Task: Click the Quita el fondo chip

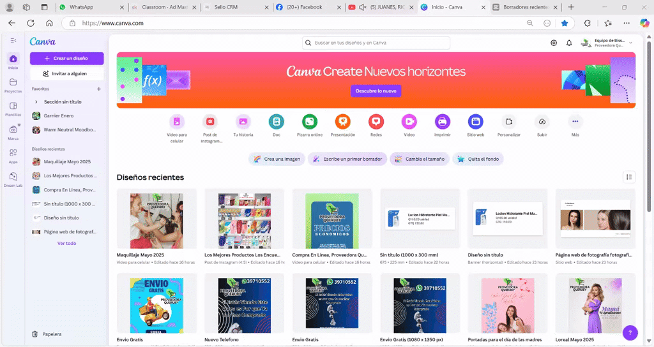Action: tap(478, 159)
